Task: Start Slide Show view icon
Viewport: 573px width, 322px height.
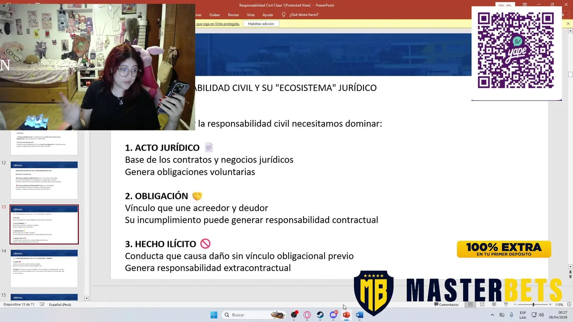Action: click(x=506, y=305)
